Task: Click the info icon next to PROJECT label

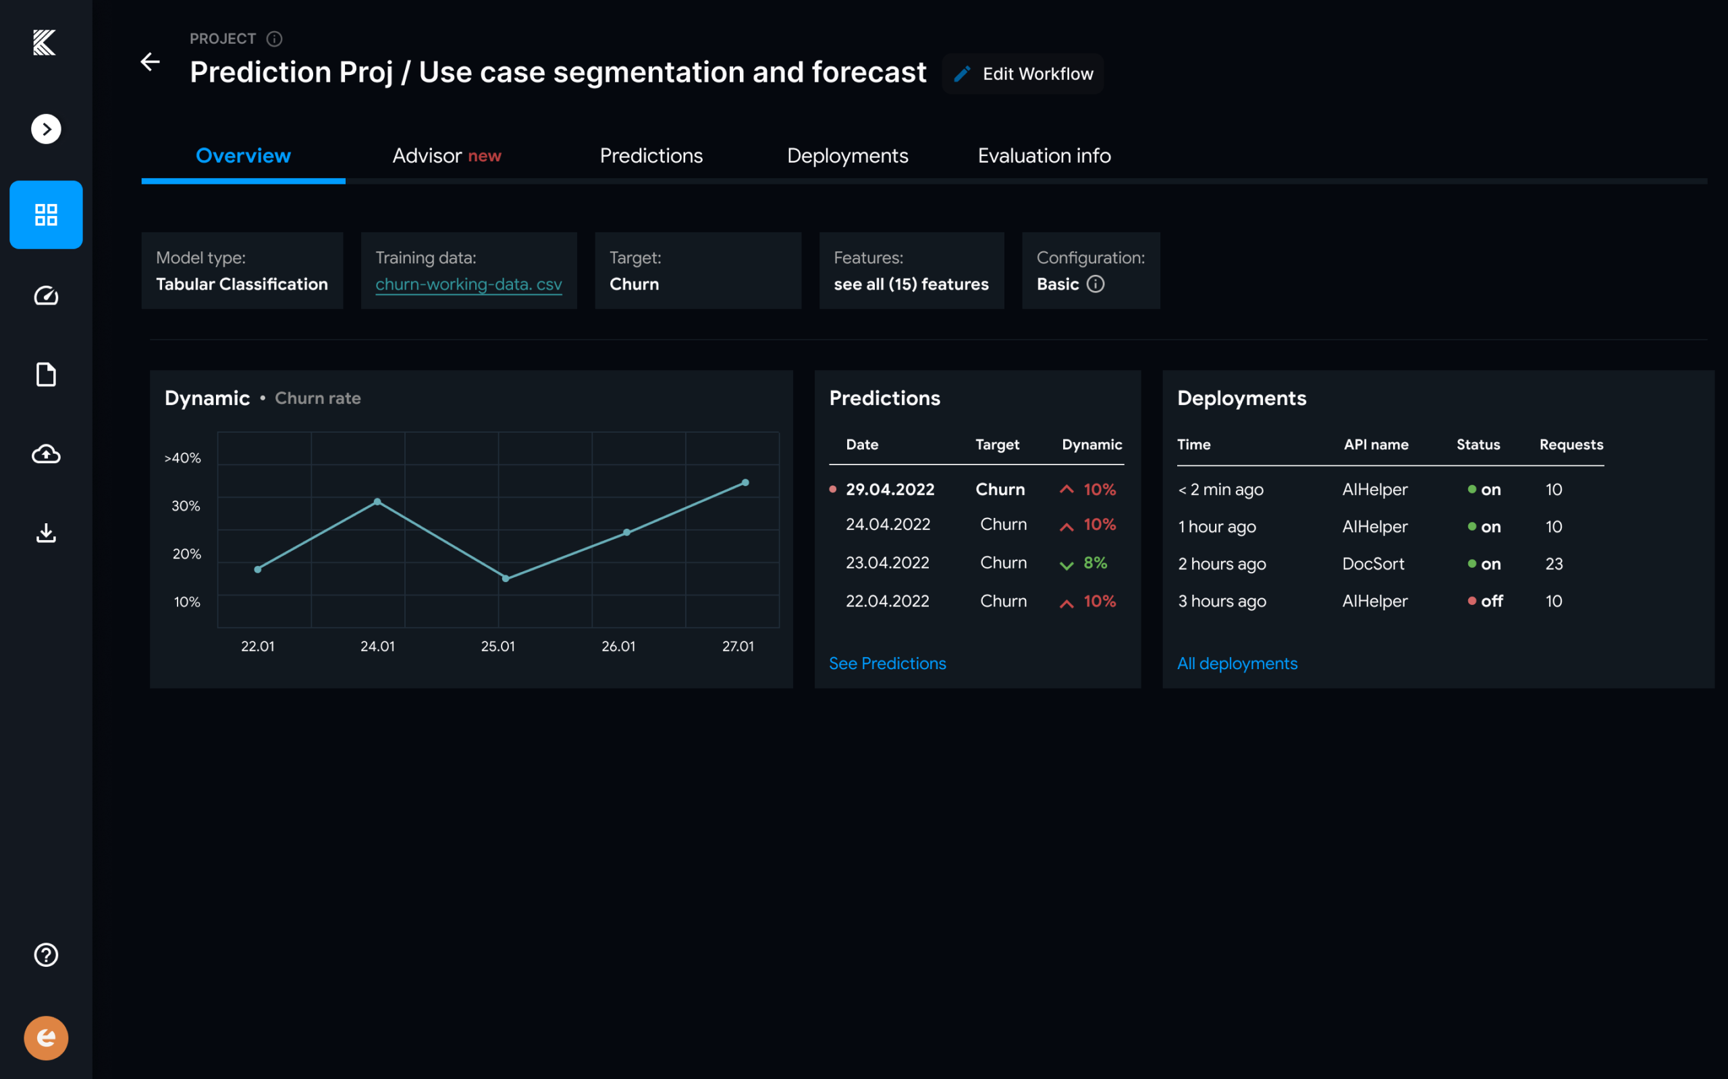Action: point(275,38)
